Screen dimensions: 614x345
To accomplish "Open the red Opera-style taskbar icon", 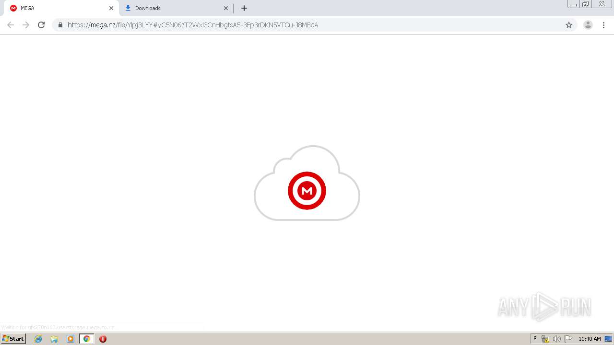I will [x=103, y=339].
